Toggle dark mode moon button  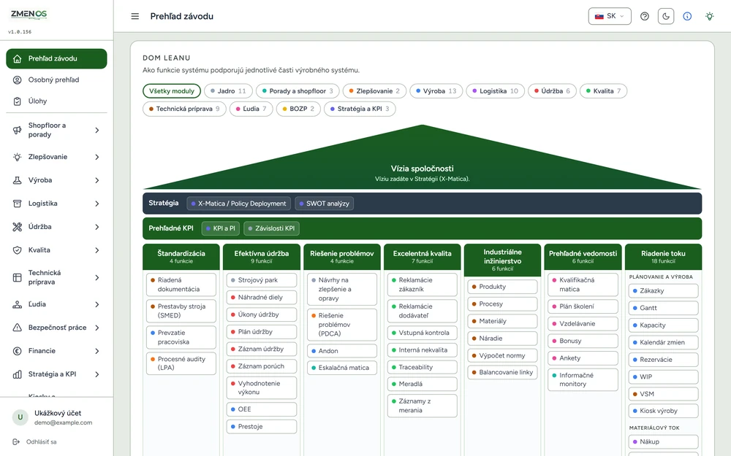pos(666,16)
